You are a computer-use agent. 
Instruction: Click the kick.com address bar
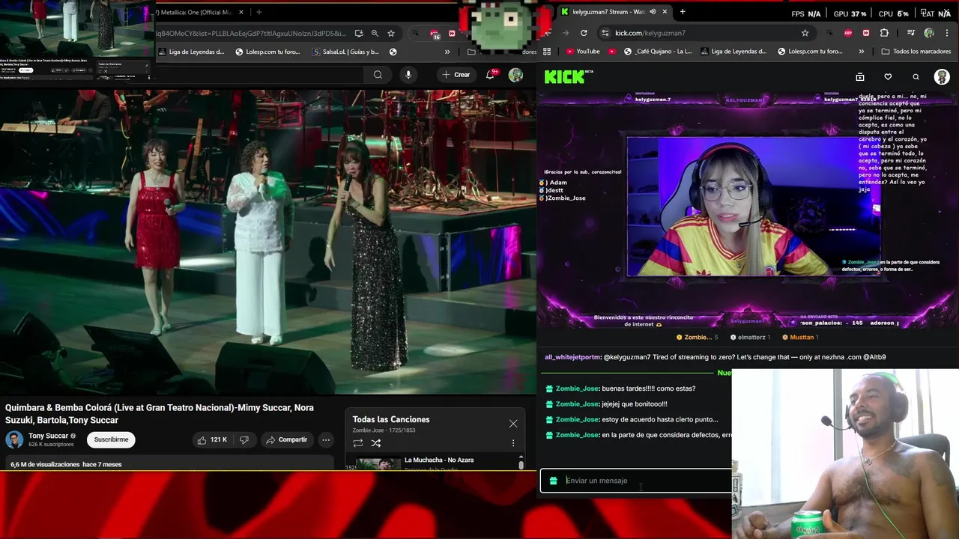coord(704,33)
